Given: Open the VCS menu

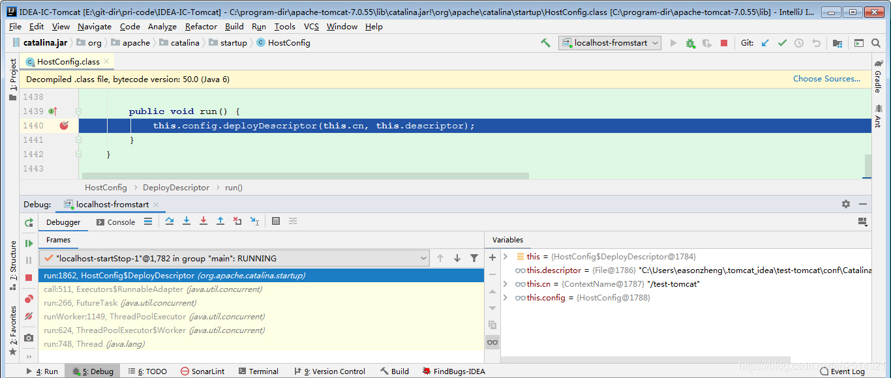Looking at the screenshot, I should (311, 27).
